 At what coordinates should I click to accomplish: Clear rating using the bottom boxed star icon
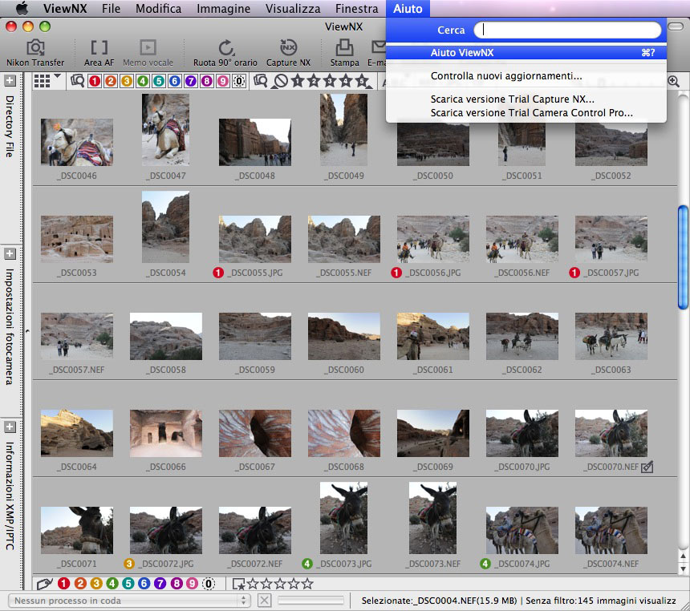(x=239, y=584)
